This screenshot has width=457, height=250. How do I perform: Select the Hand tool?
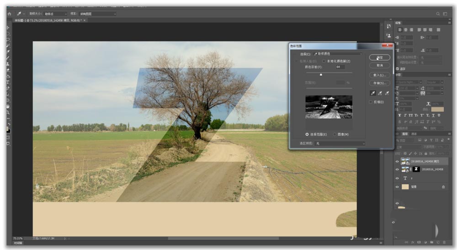[8, 106]
